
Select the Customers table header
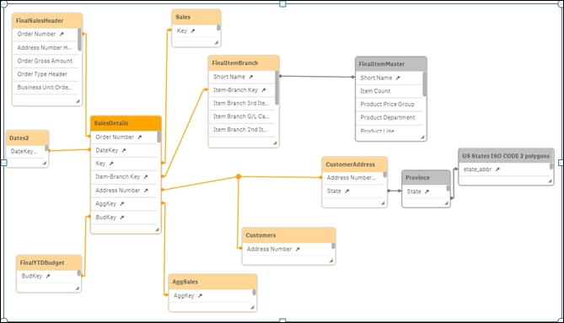click(x=289, y=235)
